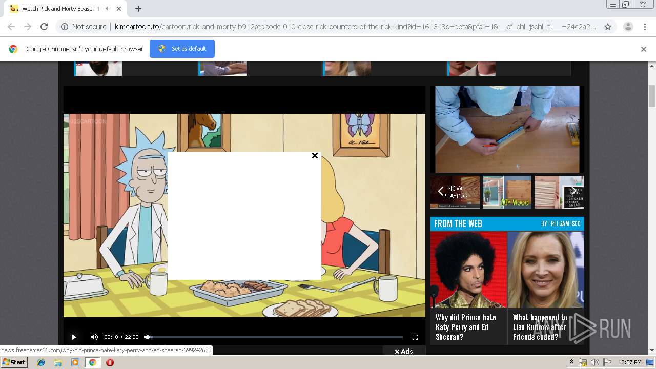The width and height of the screenshot is (656, 369).
Task: Click the address bar URL
Action: pyautogui.click(x=355, y=27)
